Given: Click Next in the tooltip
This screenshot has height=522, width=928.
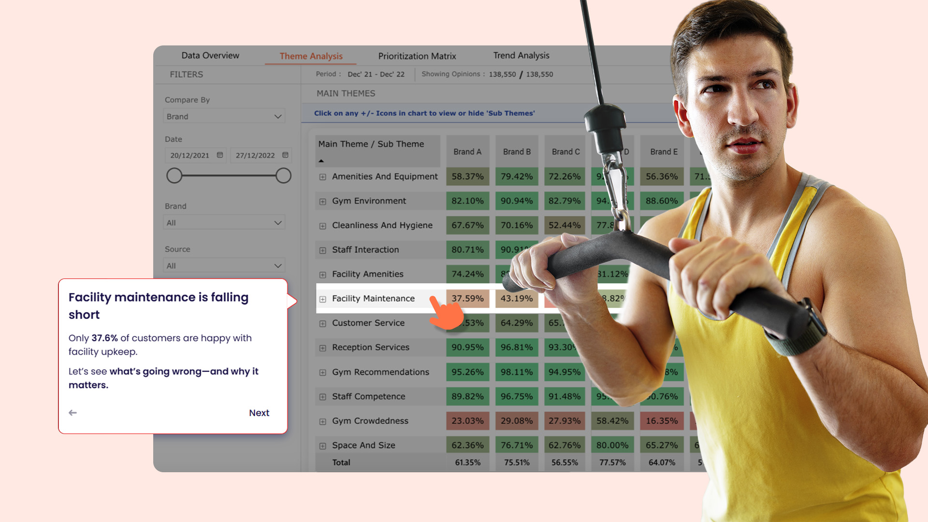Looking at the screenshot, I should (x=259, y=413).
